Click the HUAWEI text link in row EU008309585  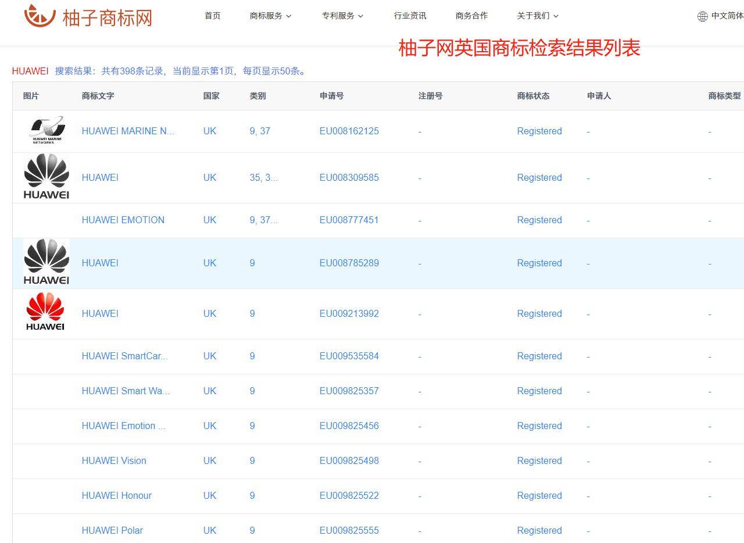click(100, 177)
